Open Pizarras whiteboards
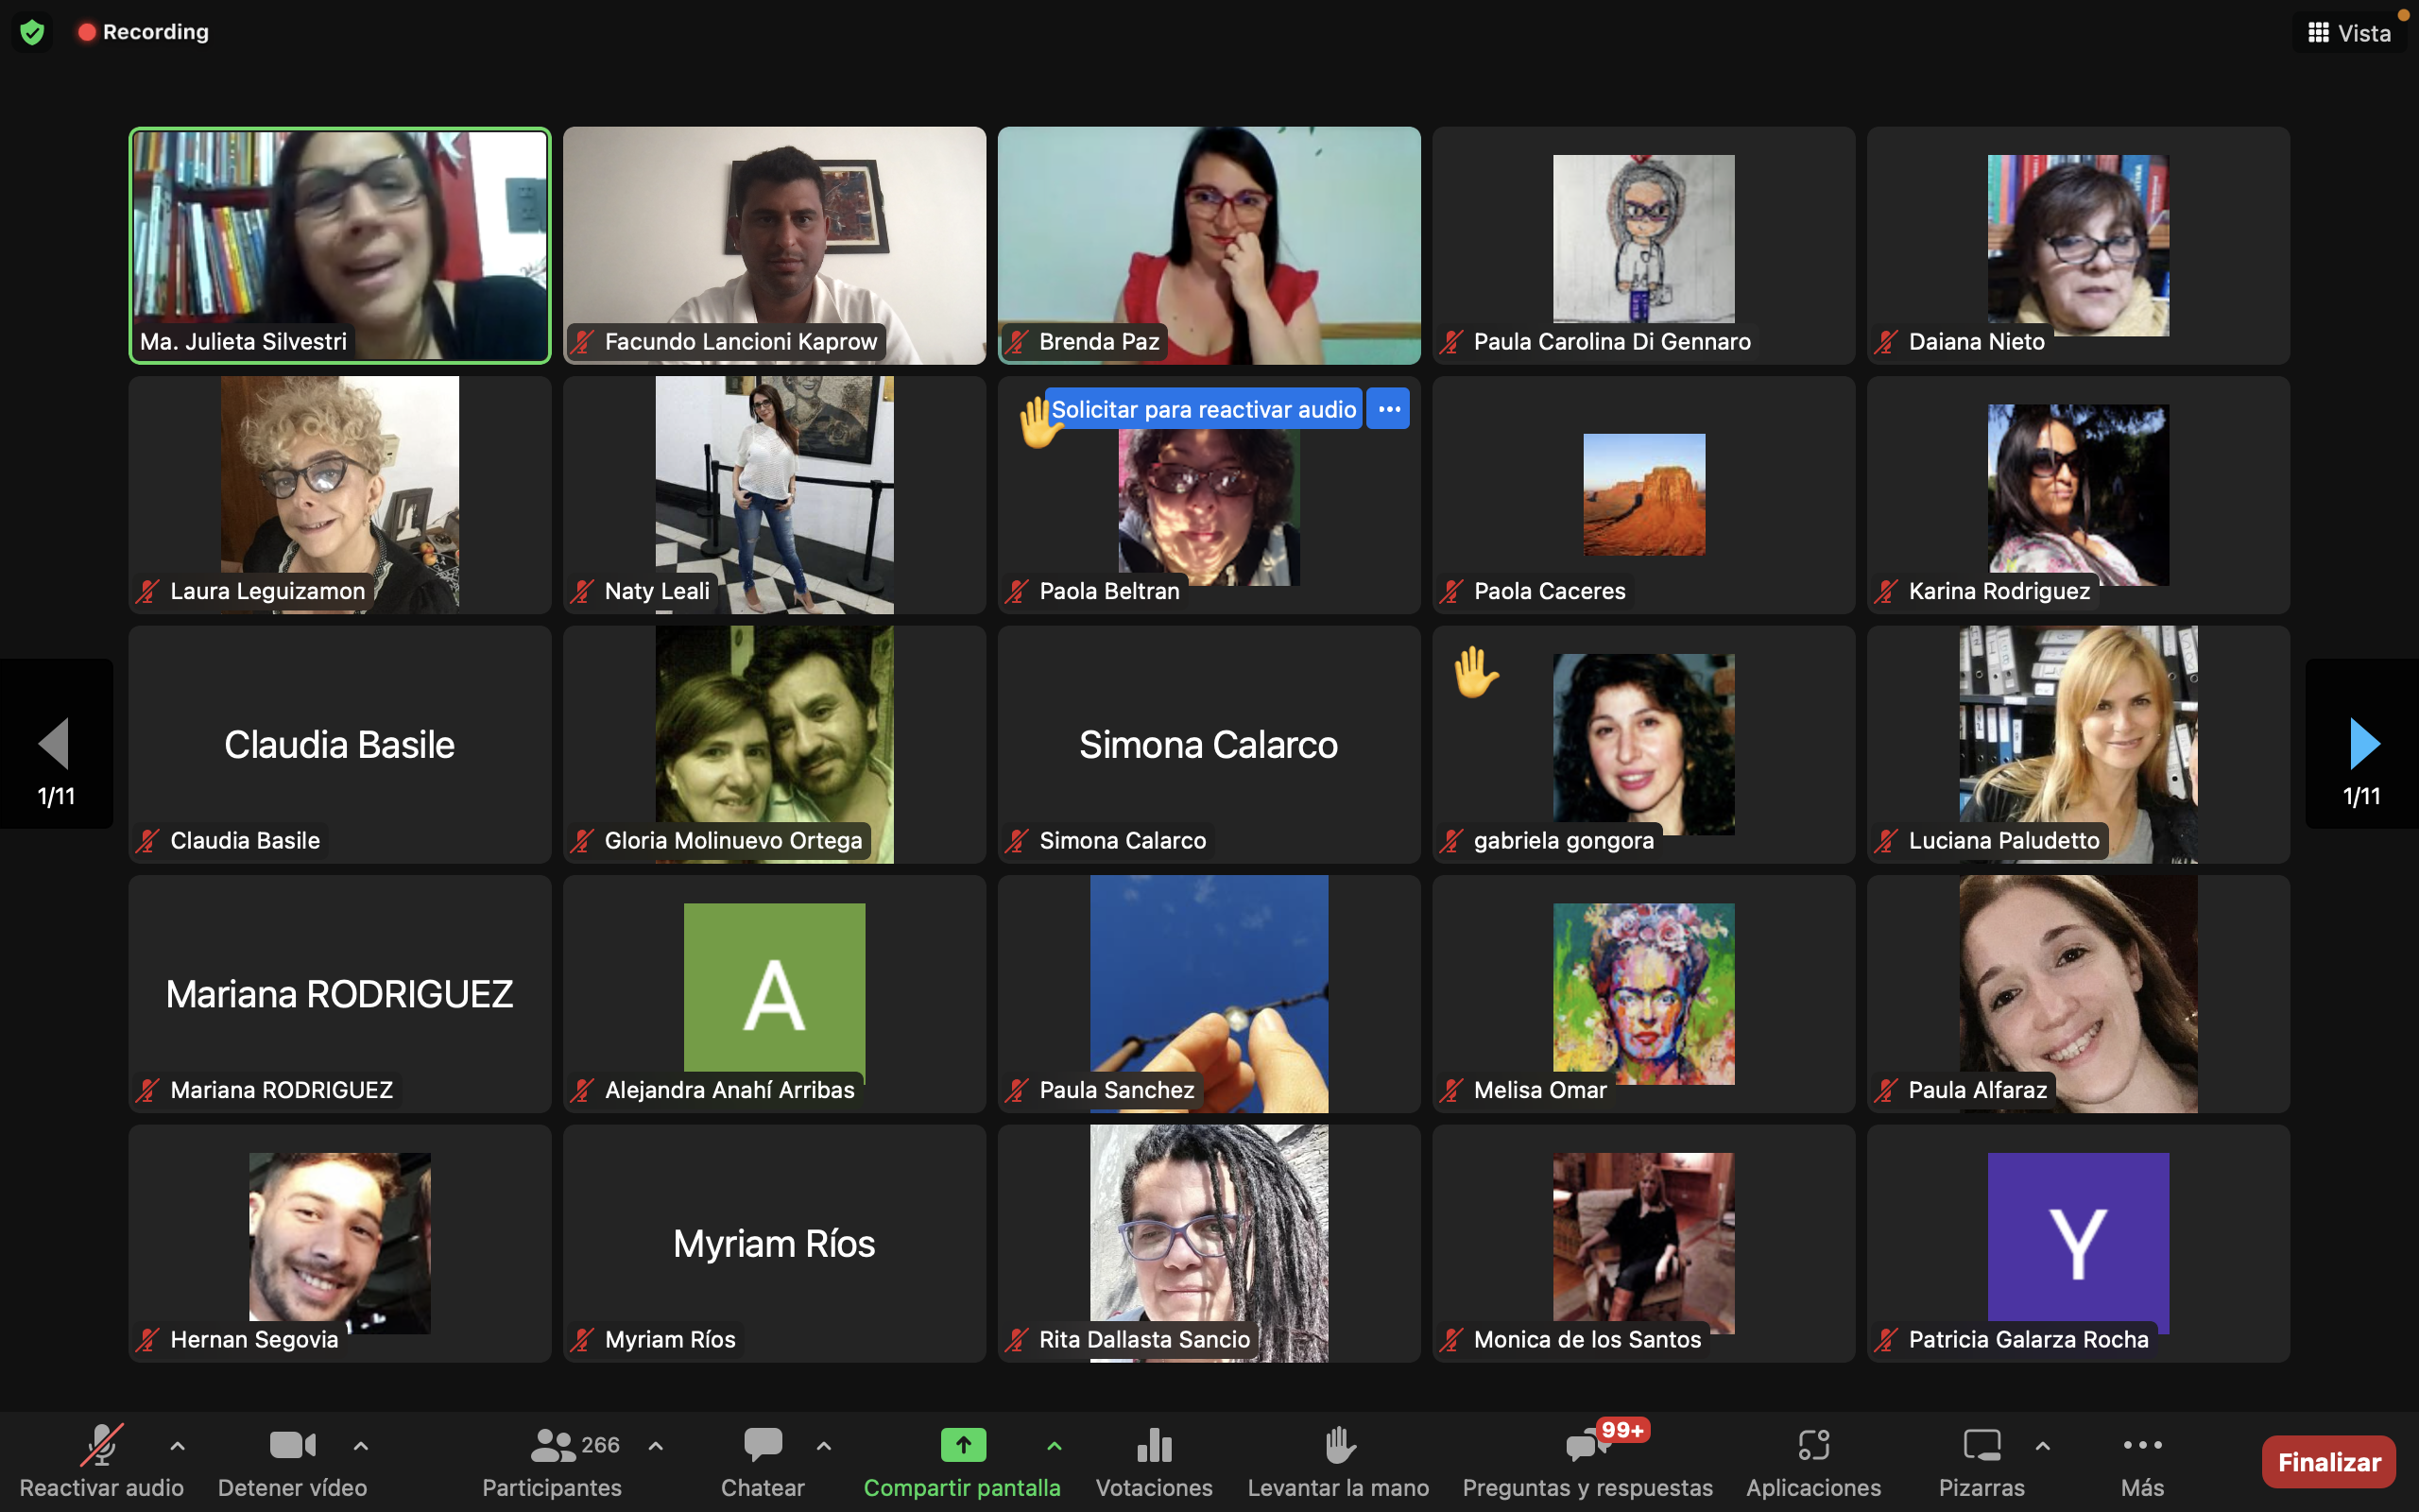The height and width of the screenshot is (1512, 2419). (x=1982, y=1461)
